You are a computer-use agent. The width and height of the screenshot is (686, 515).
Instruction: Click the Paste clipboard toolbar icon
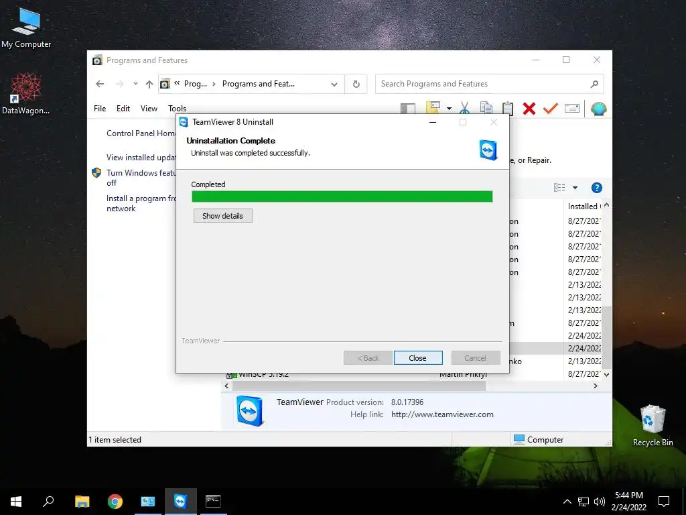pyautogui.click(x=508, y=108)
